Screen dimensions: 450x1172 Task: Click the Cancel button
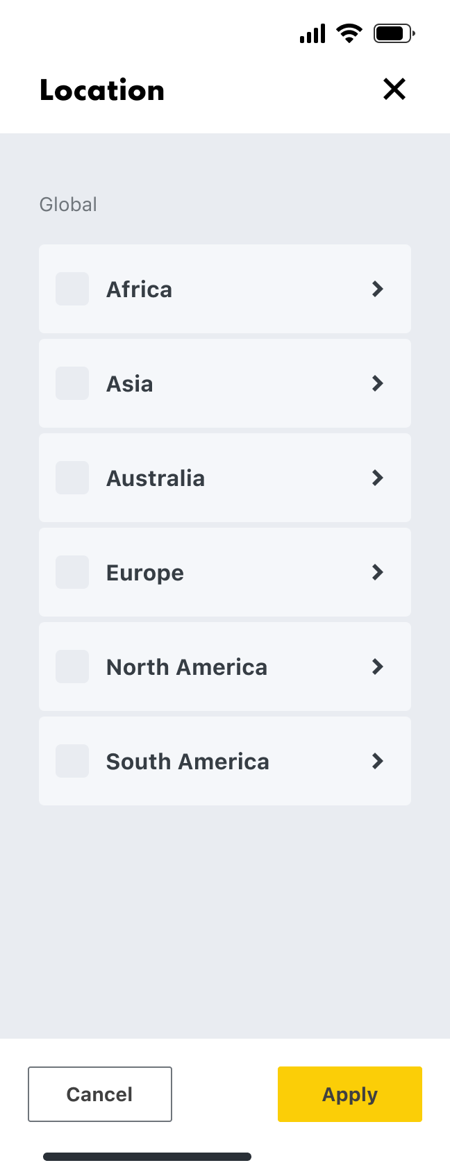pyautogui.click(x=100, y=1094)
